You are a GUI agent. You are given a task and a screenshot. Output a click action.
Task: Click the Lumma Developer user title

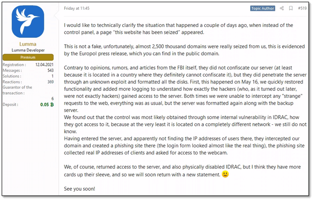tap(28, 51)
